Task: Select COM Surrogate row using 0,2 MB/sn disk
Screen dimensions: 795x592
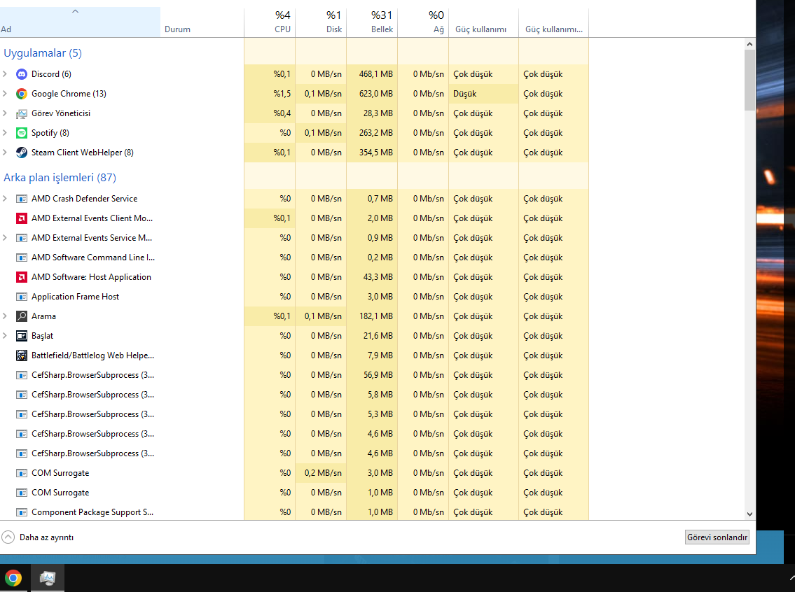Action: [294, 473]
